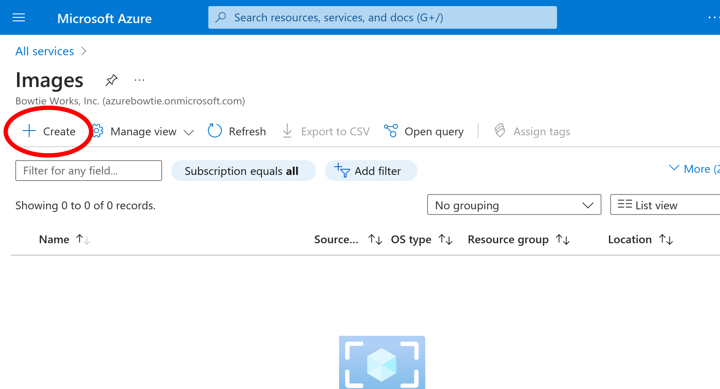
Task: Open the ellipsis menu beside Images title
Action: (x=139, y=80)
